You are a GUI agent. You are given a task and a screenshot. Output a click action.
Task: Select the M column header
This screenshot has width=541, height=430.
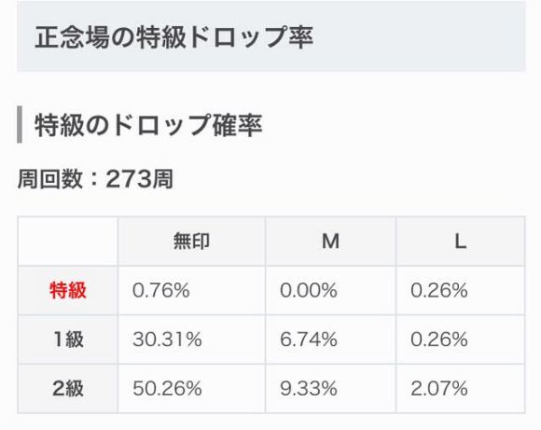[x=331, y=242]
